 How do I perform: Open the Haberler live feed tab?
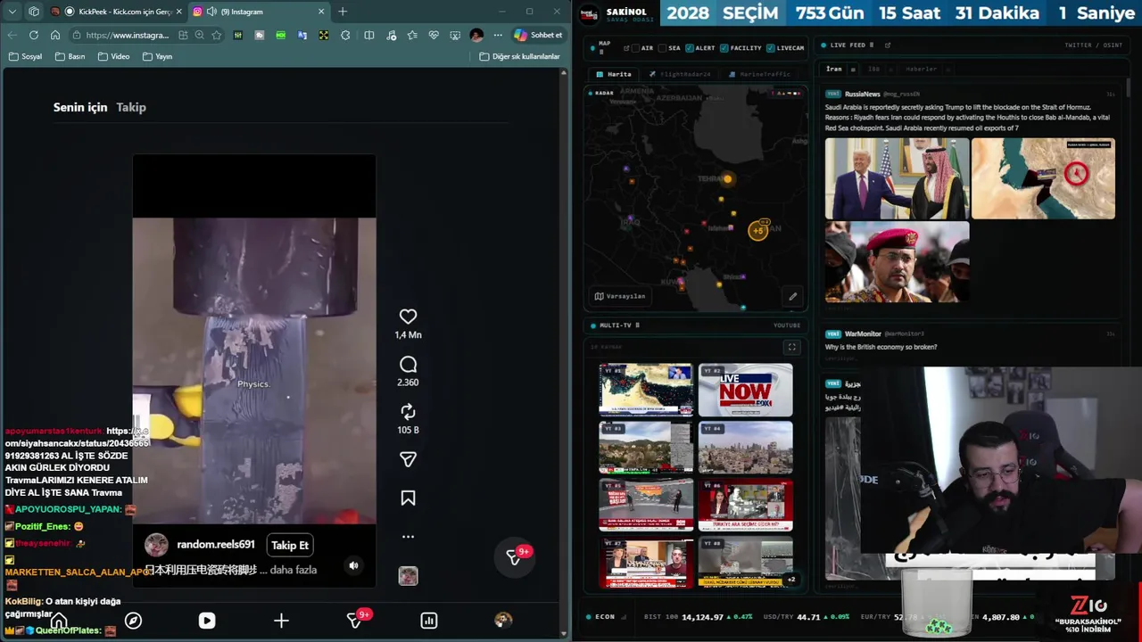coord(921,69)
